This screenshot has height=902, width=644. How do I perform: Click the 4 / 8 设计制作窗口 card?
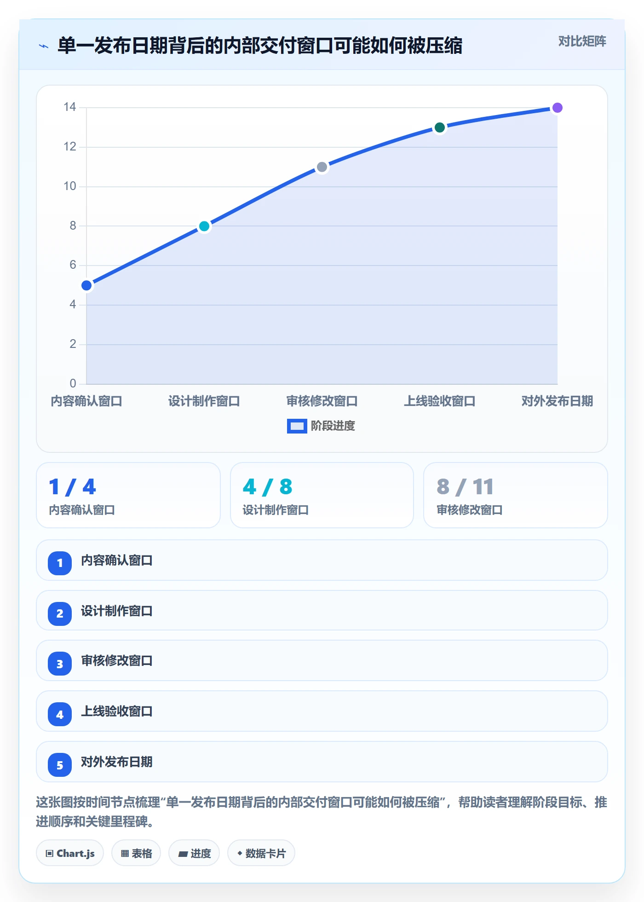pos(322,495)
